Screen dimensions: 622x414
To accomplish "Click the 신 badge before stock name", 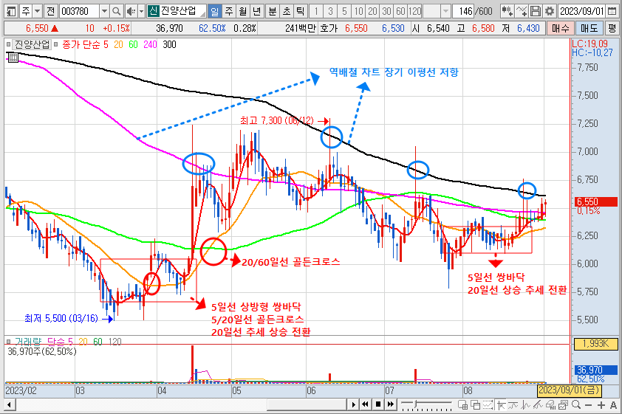I will [x=153, y=11].
